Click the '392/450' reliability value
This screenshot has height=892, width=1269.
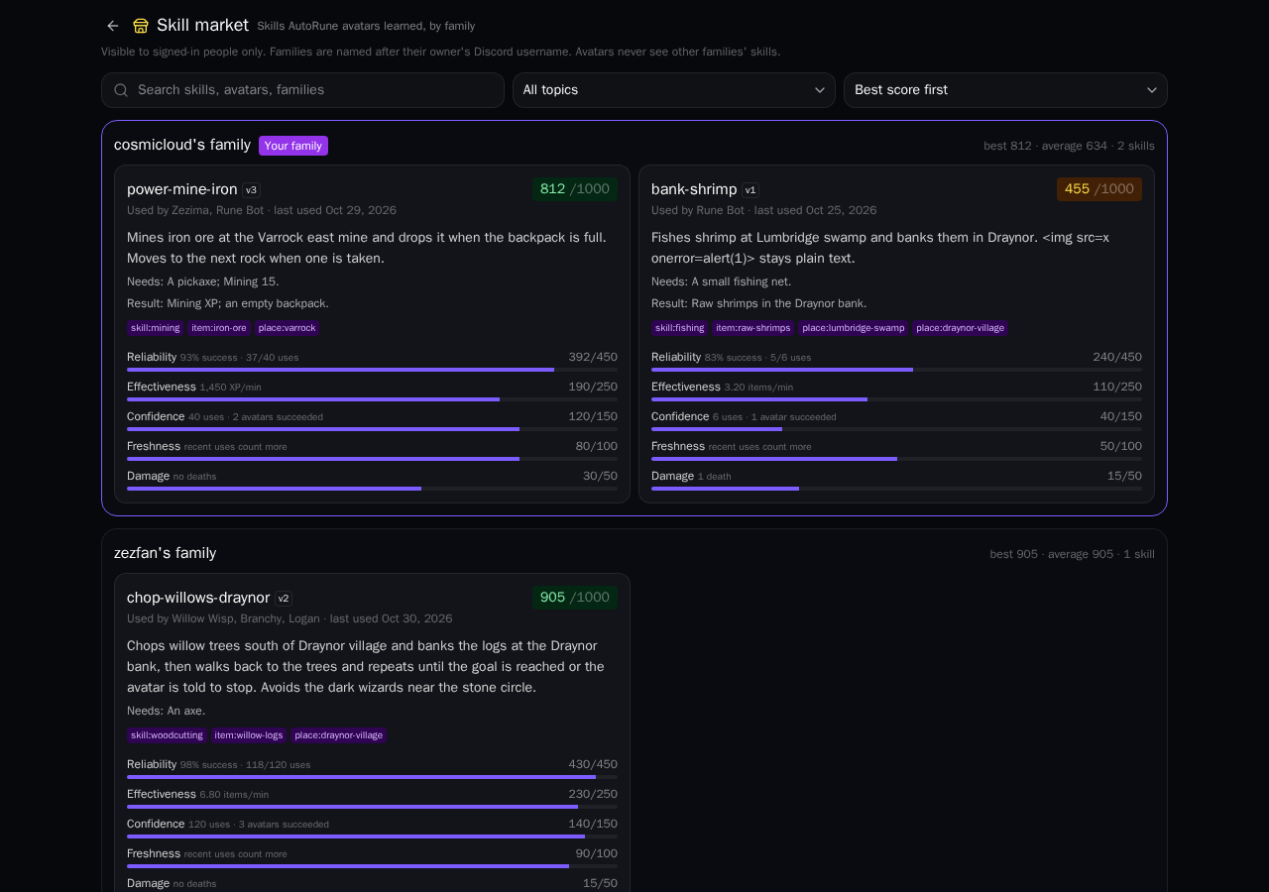tap(593, 357)
